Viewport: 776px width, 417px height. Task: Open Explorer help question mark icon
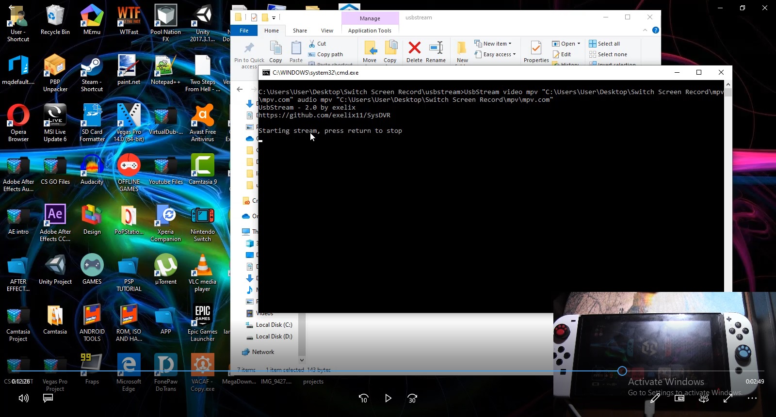pos(656,30)
